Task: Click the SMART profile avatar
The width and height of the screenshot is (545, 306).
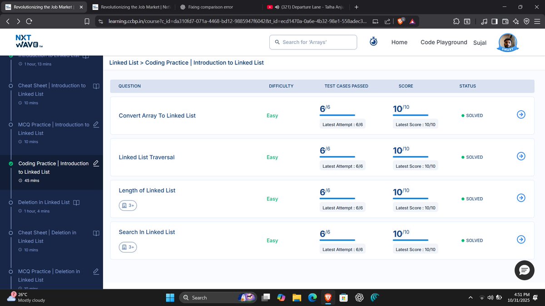Action: click(507, 43)
